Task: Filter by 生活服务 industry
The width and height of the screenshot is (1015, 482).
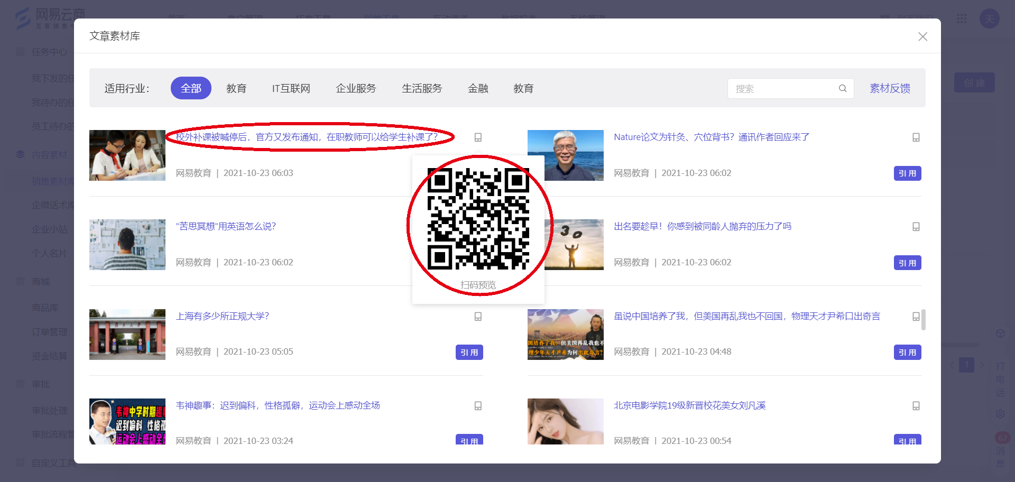Action: coord(422,89)
